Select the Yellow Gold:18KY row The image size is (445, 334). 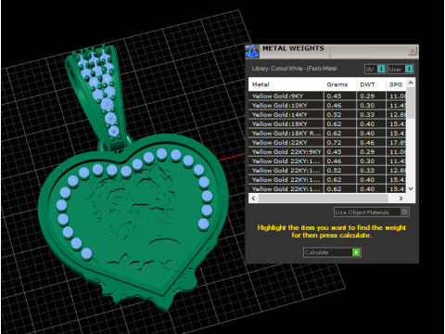[327, 123]
